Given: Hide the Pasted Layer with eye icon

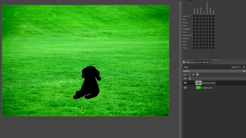Looking at the screenshot, I should (x=185, y=88).
